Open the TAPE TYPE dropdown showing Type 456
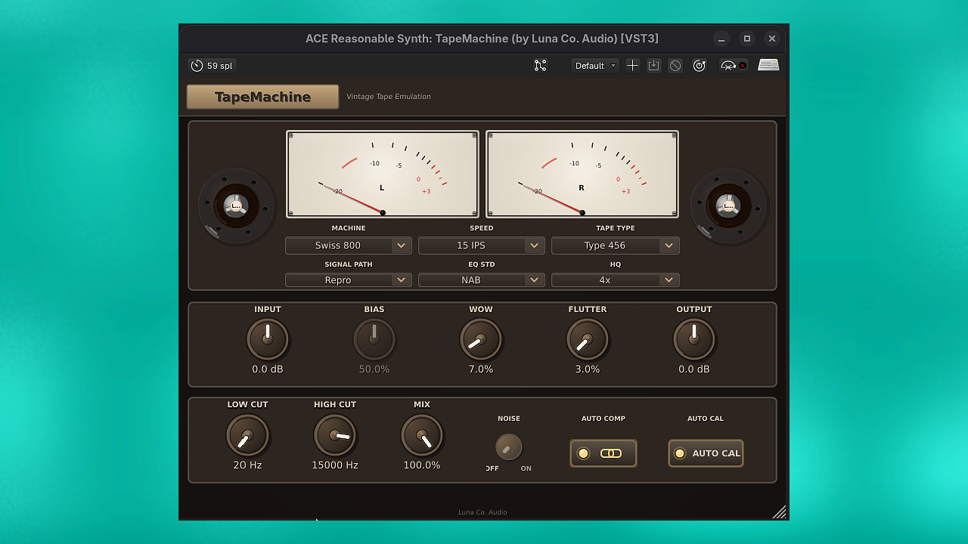This screenshot has width=968, height=544. pyautogui.click(x=615, y=245)
